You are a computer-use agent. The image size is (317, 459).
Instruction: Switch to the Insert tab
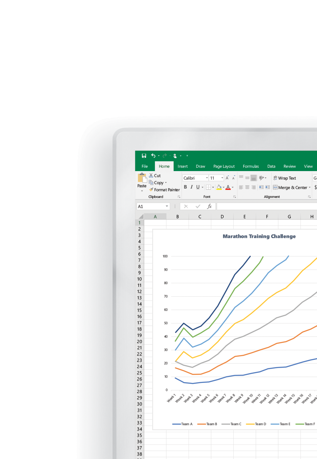click(182, 166)
